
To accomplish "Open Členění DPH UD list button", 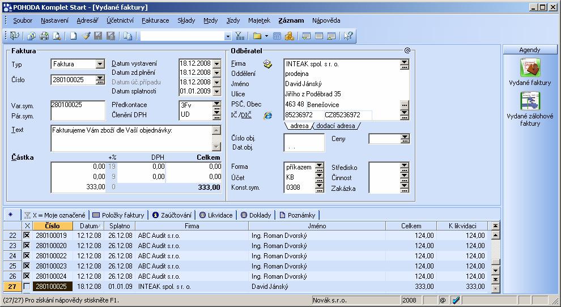I will (x=216, y=115).
